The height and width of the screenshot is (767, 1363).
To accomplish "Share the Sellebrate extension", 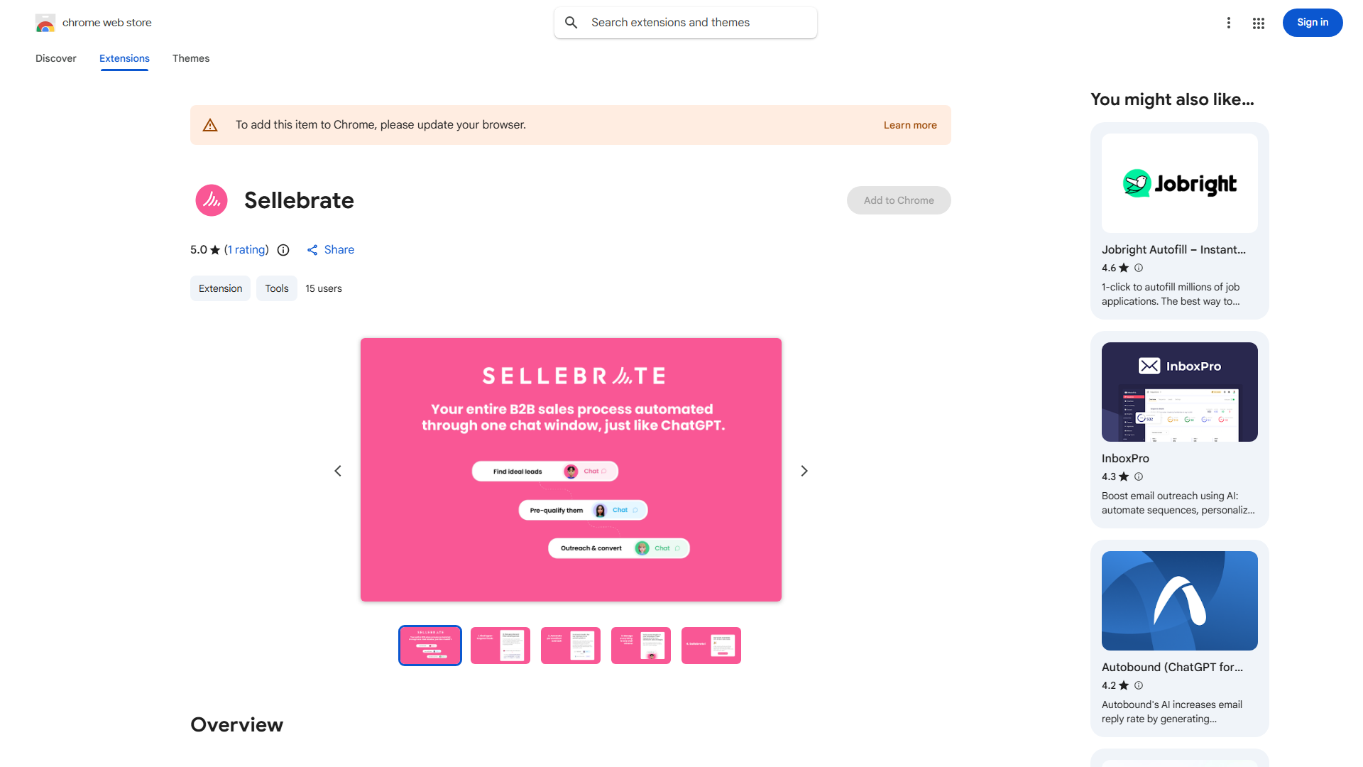I will pyautogui.click(x=331, y=250).
